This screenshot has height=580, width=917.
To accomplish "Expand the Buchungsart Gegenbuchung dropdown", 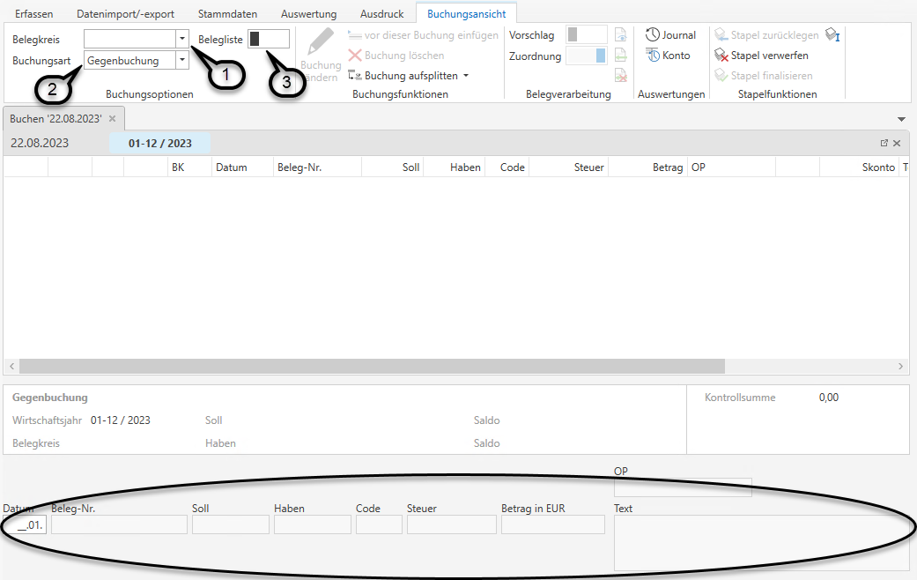I will coord(181,61).
